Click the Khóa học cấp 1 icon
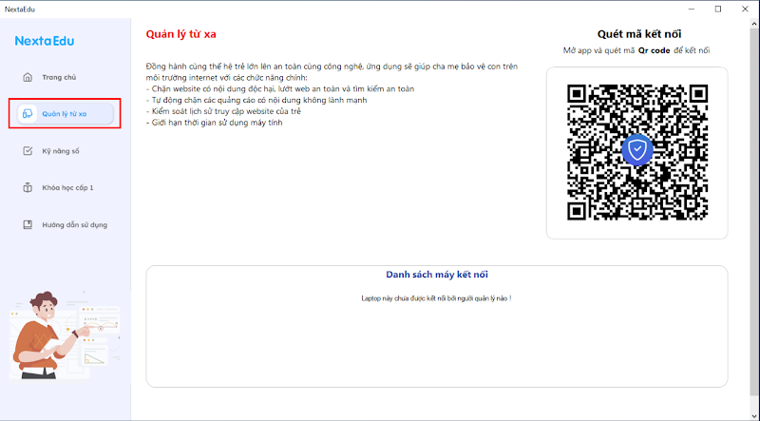760x421 pixels. click(x=28, y=188)
